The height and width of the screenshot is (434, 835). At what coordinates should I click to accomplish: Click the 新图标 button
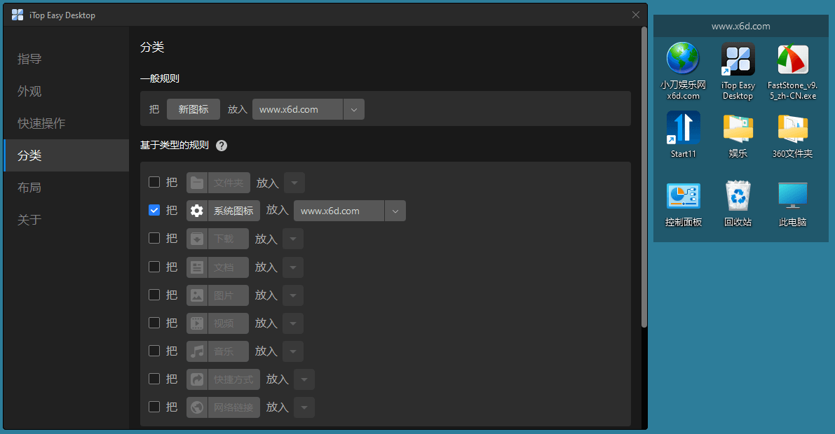coord(193,109)
